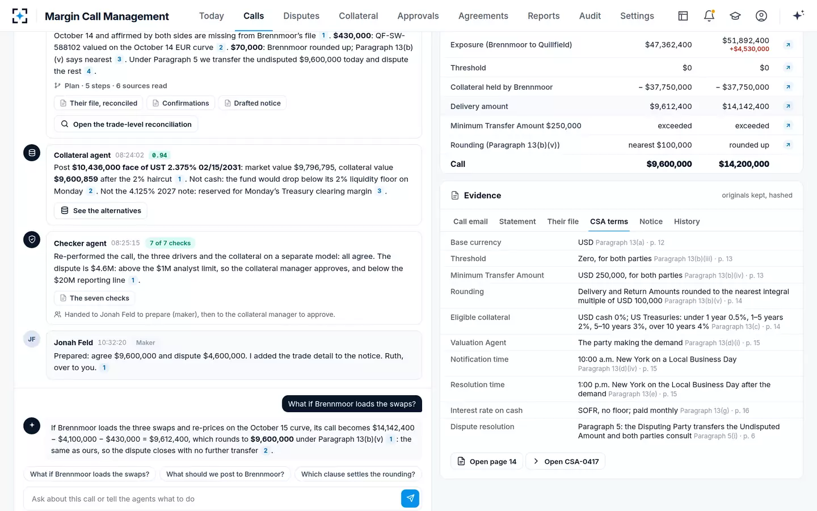Select the Call email evidence tab
817x511 pixels.
(470, 221)
